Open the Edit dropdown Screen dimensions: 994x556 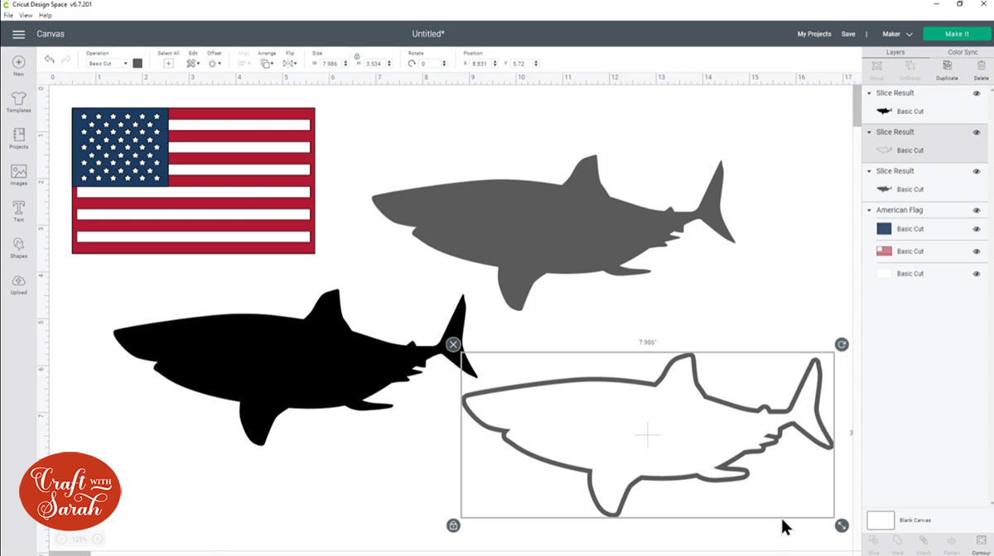pos(193,64)
